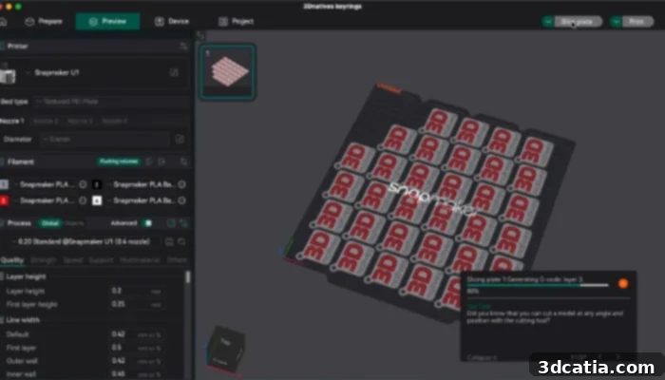Click filament 3 red color swatch
665x380 pixels.
(4, 200)
